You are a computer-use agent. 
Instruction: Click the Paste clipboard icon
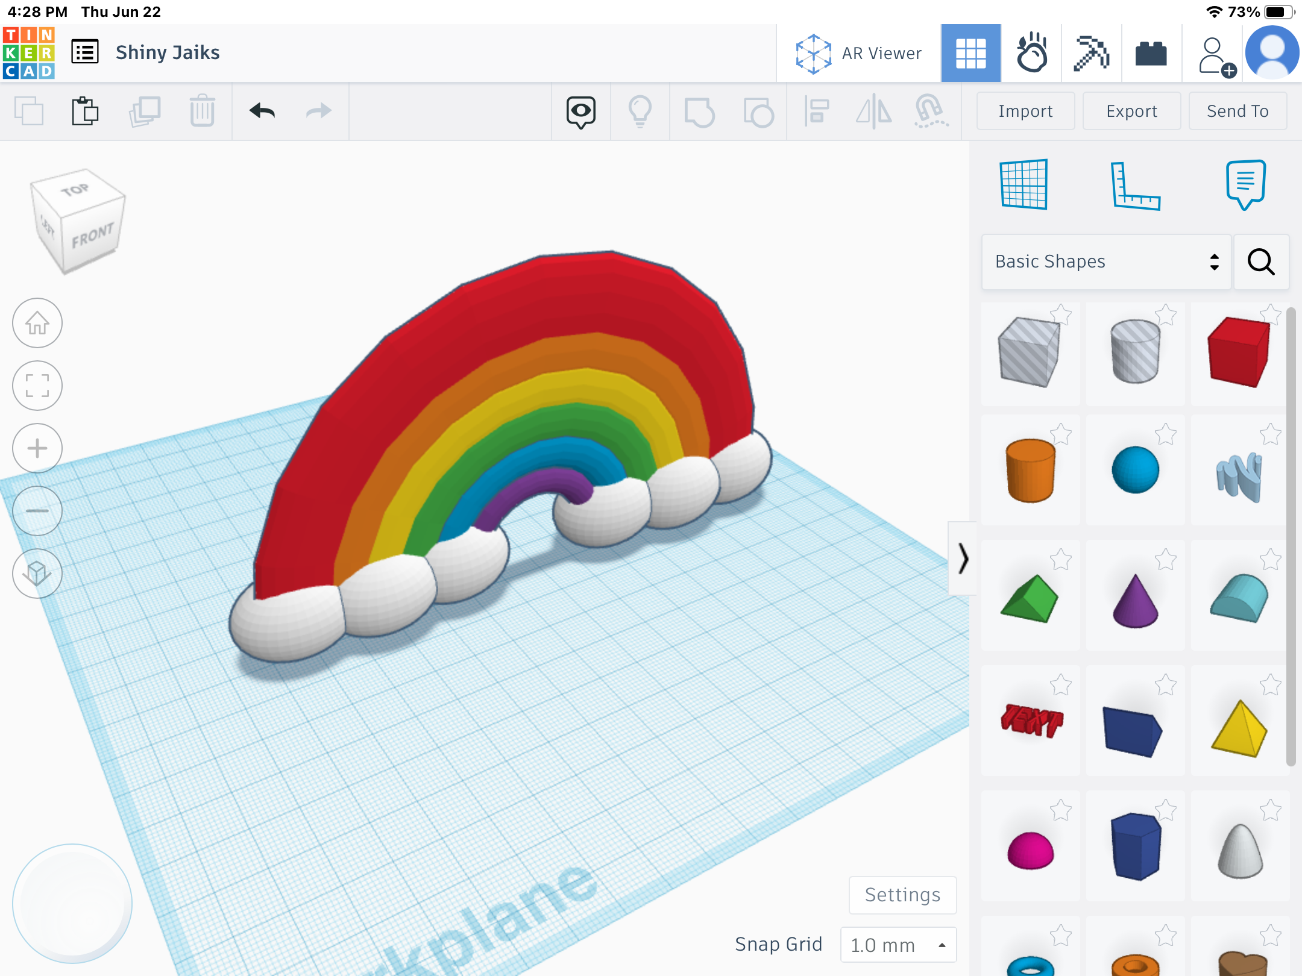point(85,111)
